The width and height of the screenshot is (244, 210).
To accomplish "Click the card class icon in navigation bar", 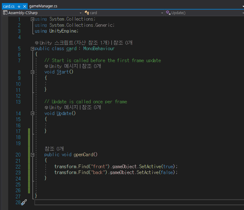I will [x=87, y=13].
